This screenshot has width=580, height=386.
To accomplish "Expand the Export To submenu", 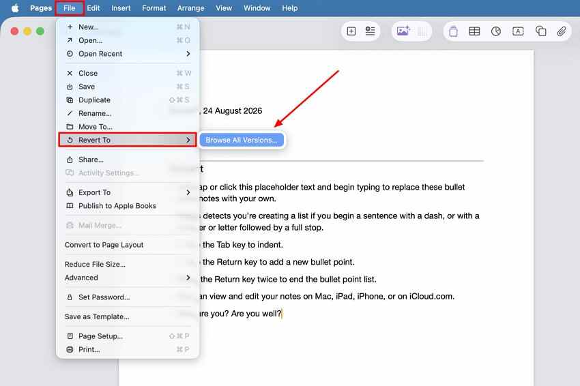I will 128,192.
